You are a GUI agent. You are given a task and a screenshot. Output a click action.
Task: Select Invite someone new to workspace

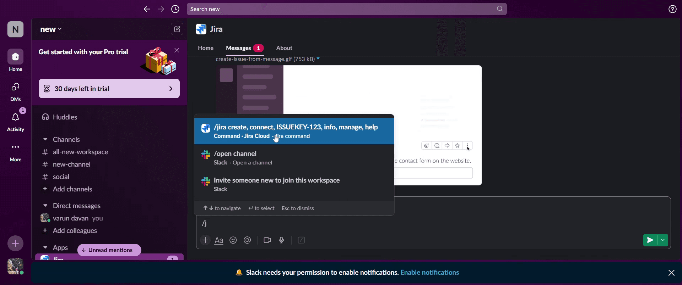(x=294, y=184)
